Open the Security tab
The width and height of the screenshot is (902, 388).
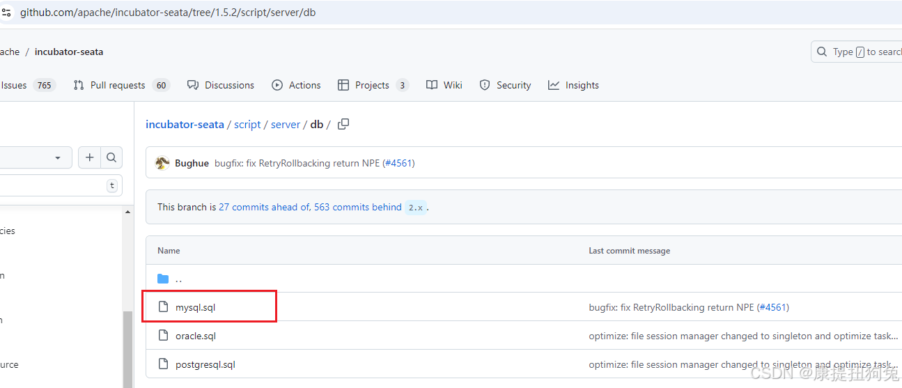(505, 85)
